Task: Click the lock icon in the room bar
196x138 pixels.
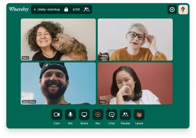Action: 66,9
